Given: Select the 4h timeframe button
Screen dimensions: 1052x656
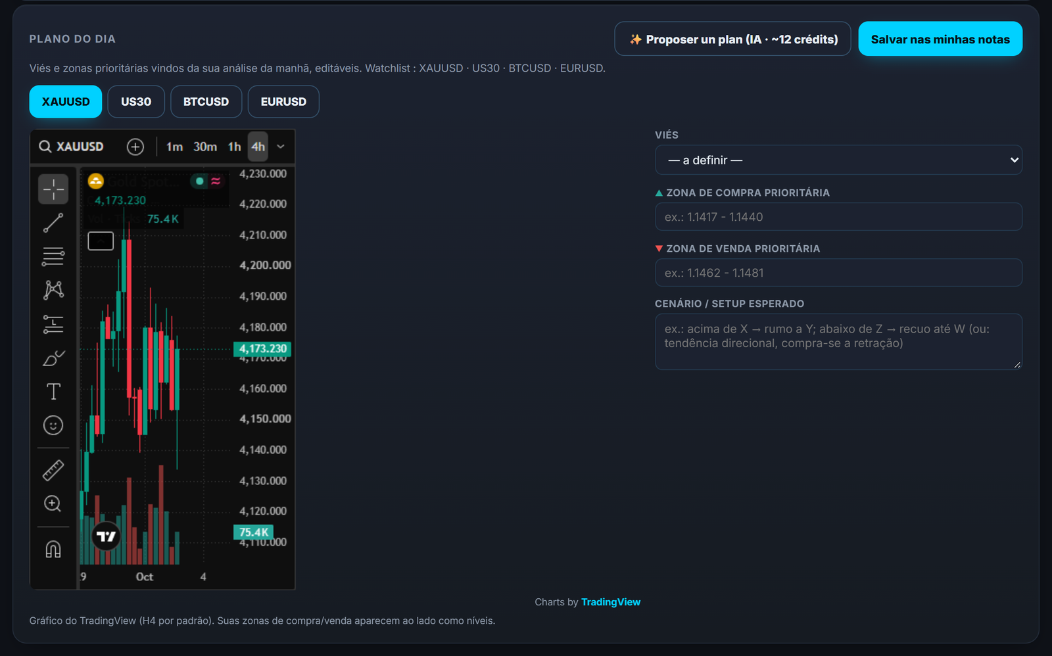Looking at the screenshot, I should click(258, 147).
